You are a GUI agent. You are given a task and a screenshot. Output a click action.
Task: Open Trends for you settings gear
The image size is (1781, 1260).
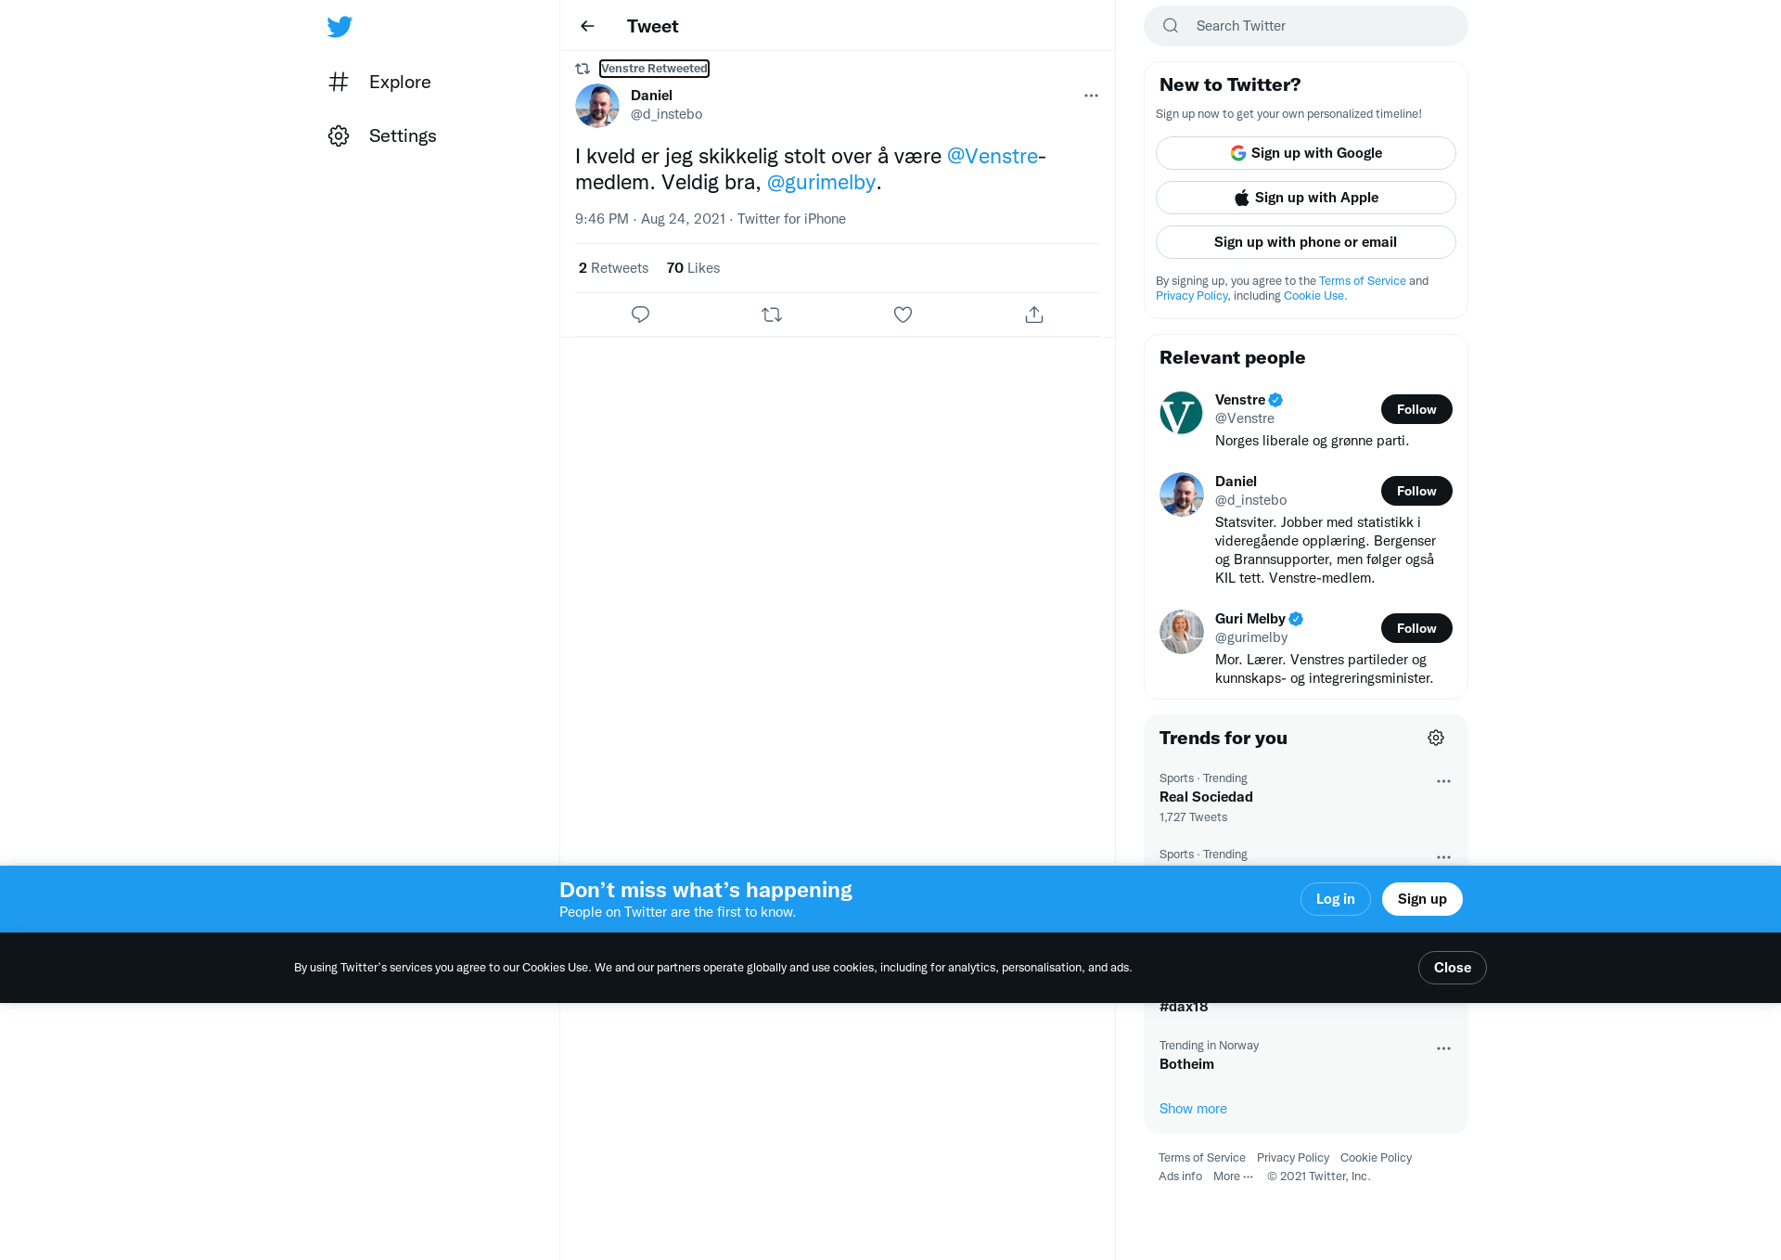click(x=1436, y=738)
